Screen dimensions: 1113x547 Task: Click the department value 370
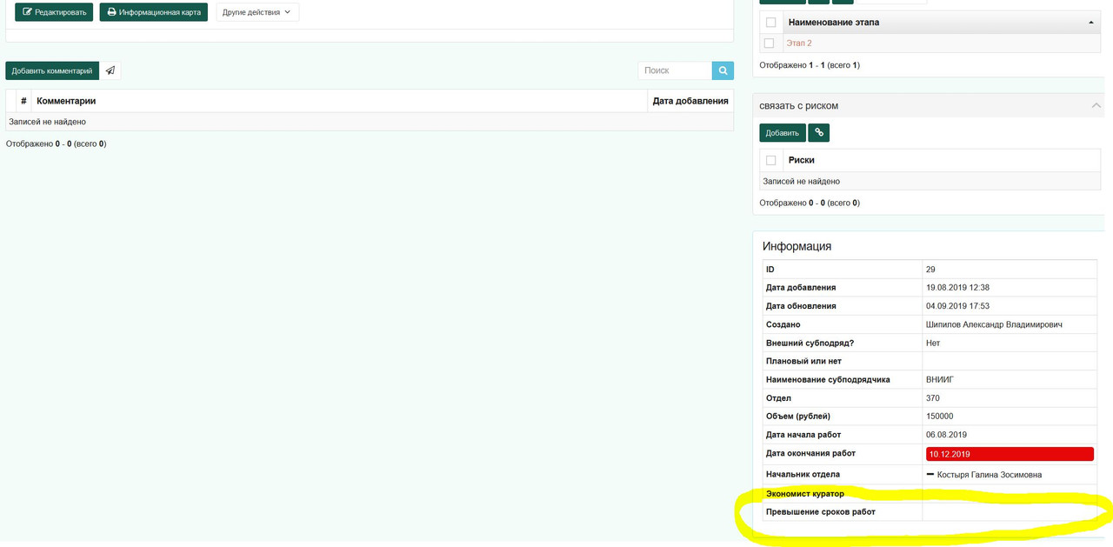pos(933,398)
